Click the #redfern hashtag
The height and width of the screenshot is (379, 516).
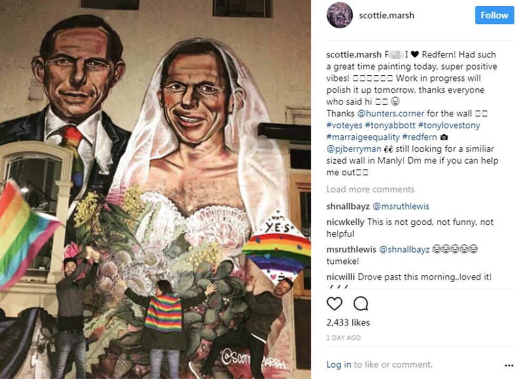point(420,137)
